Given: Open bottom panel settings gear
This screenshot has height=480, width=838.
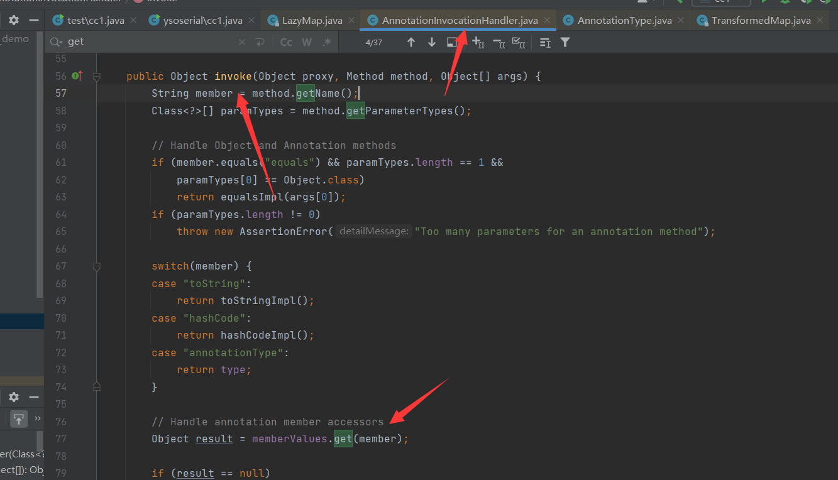Looking at the screenshot, I should pos(14,397).
